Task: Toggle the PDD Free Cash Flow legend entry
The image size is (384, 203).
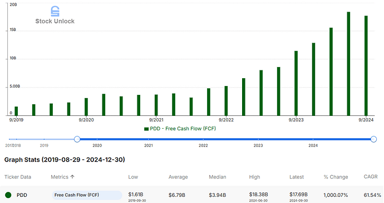Action: (x=180, y=129)
